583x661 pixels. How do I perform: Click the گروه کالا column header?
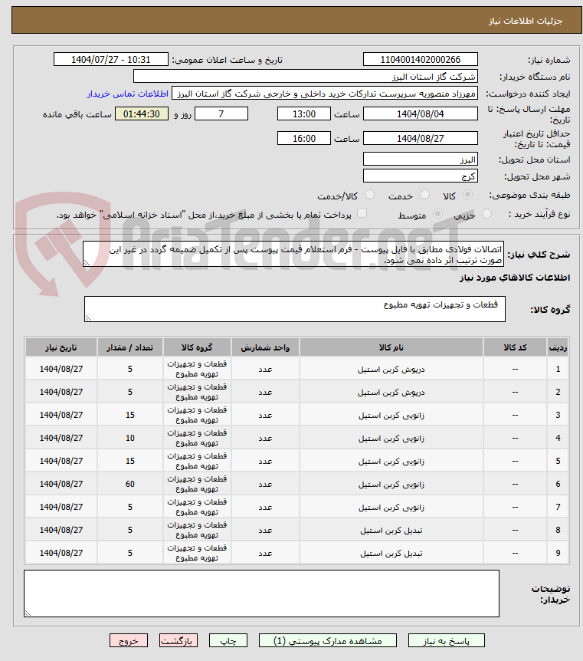(197, 347)
